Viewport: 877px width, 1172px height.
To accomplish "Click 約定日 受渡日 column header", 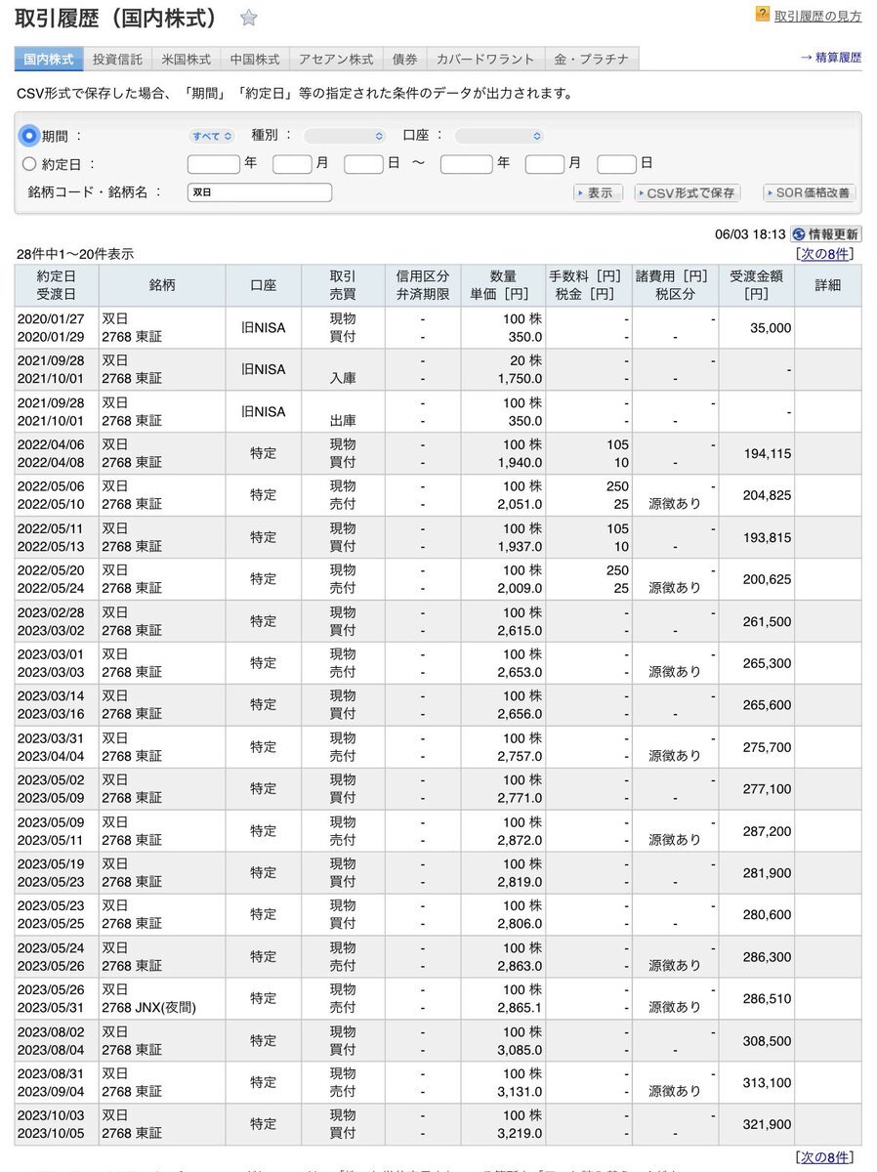I will click(57, 285).
